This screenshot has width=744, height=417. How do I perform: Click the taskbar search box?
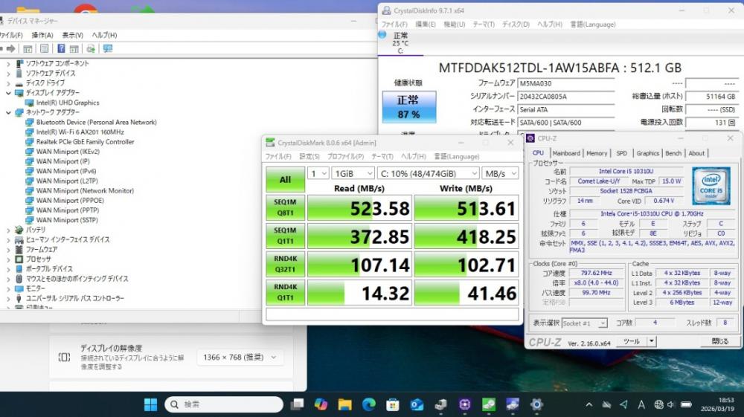224,404
